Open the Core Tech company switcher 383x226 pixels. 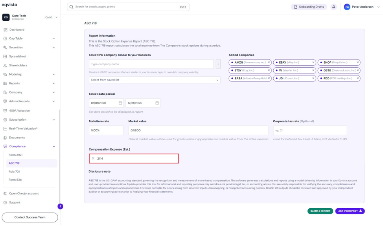pyautogui.click(x=30, y=17)
